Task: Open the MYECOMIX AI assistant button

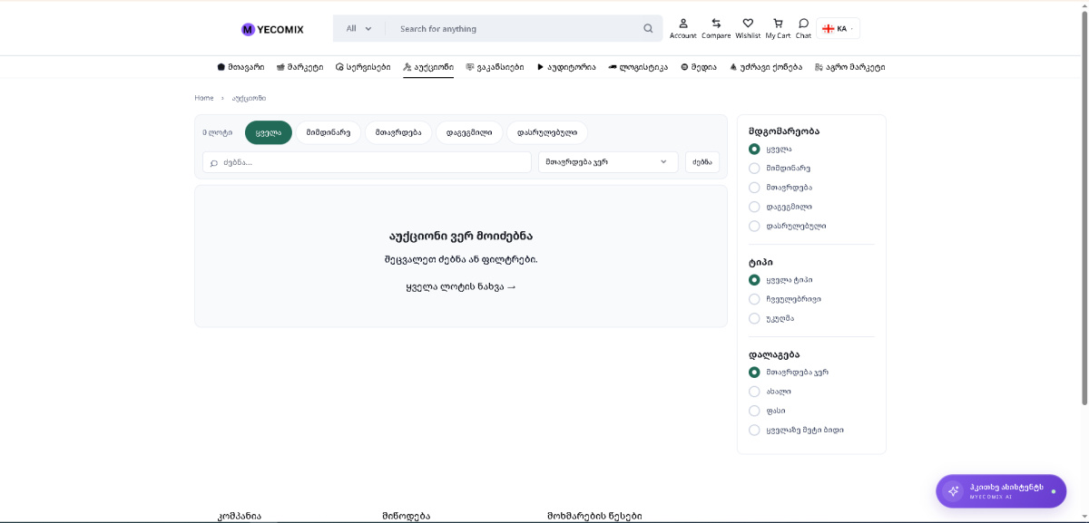Action: [1001, 491]
